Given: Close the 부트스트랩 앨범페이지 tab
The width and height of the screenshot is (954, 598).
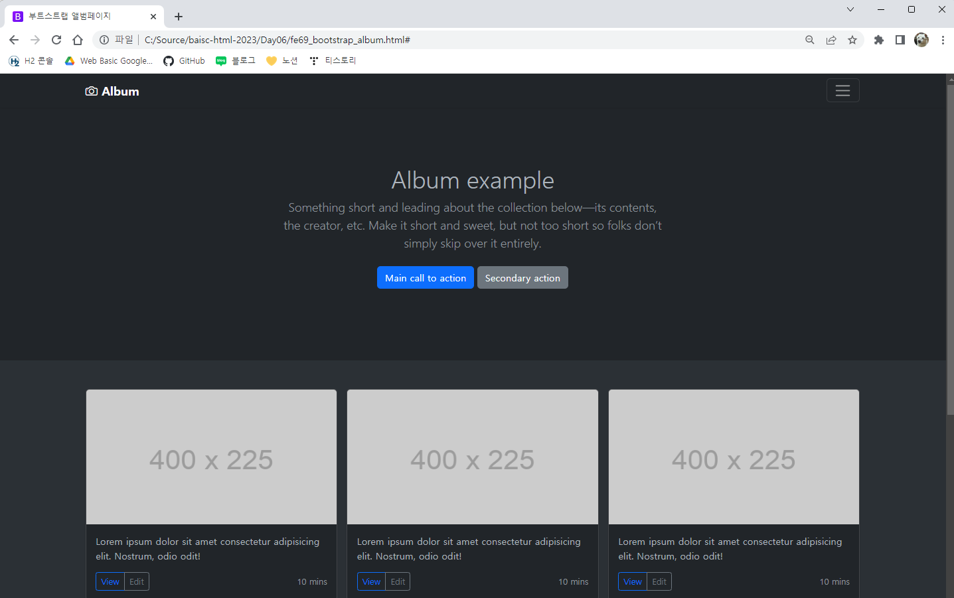Looking at the screenshot, I should click(x=153, y=17).
